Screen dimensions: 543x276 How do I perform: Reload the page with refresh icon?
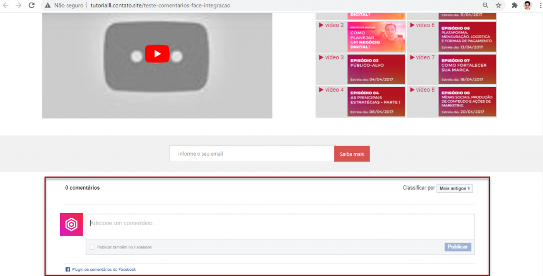31,5
